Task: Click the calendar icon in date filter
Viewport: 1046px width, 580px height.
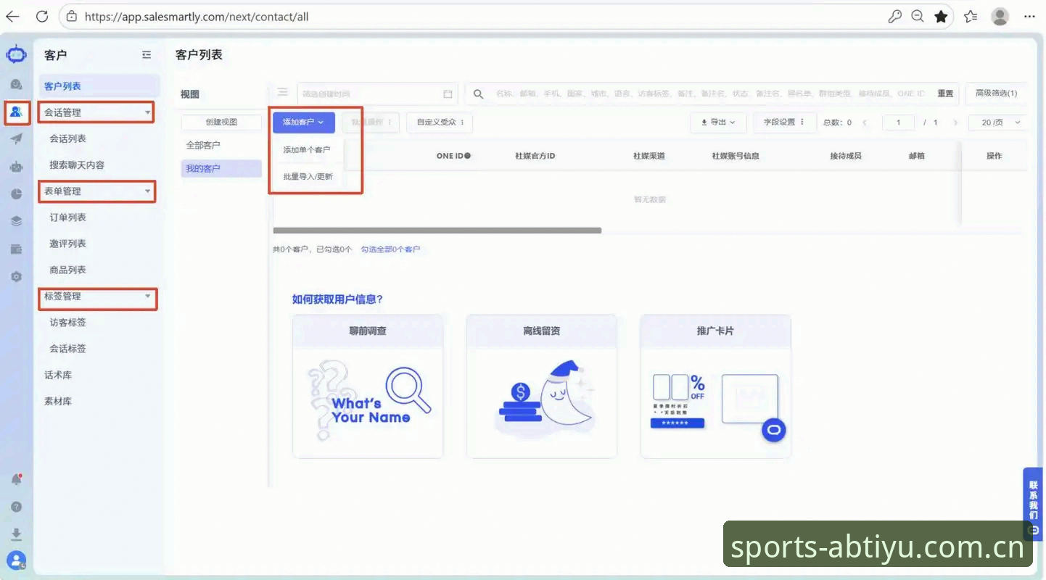Action: click(448, 94)
